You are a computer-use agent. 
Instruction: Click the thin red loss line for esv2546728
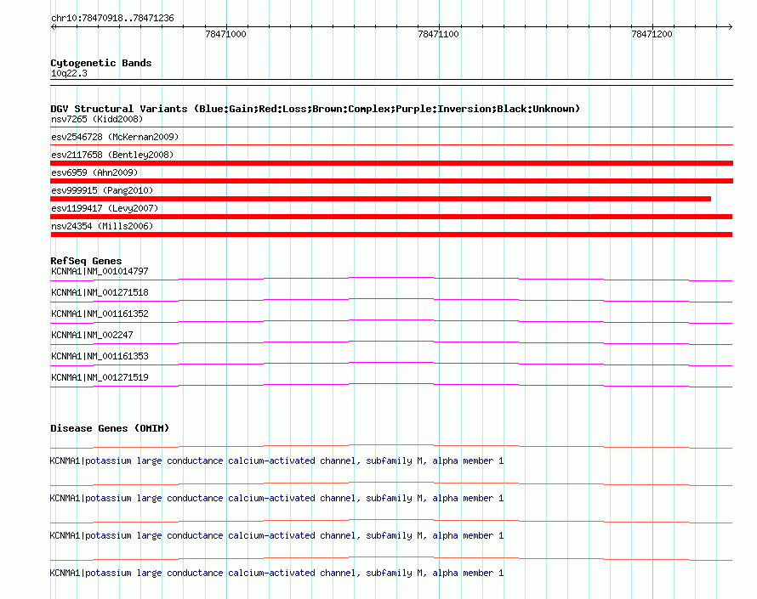391,145
